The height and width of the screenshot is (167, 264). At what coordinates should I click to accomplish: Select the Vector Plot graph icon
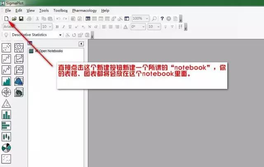pos(6,159)
